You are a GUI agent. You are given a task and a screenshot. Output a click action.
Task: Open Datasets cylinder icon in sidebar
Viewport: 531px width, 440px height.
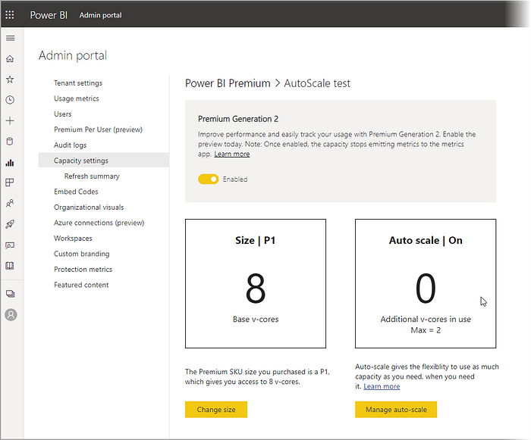(x=10, y=142)
